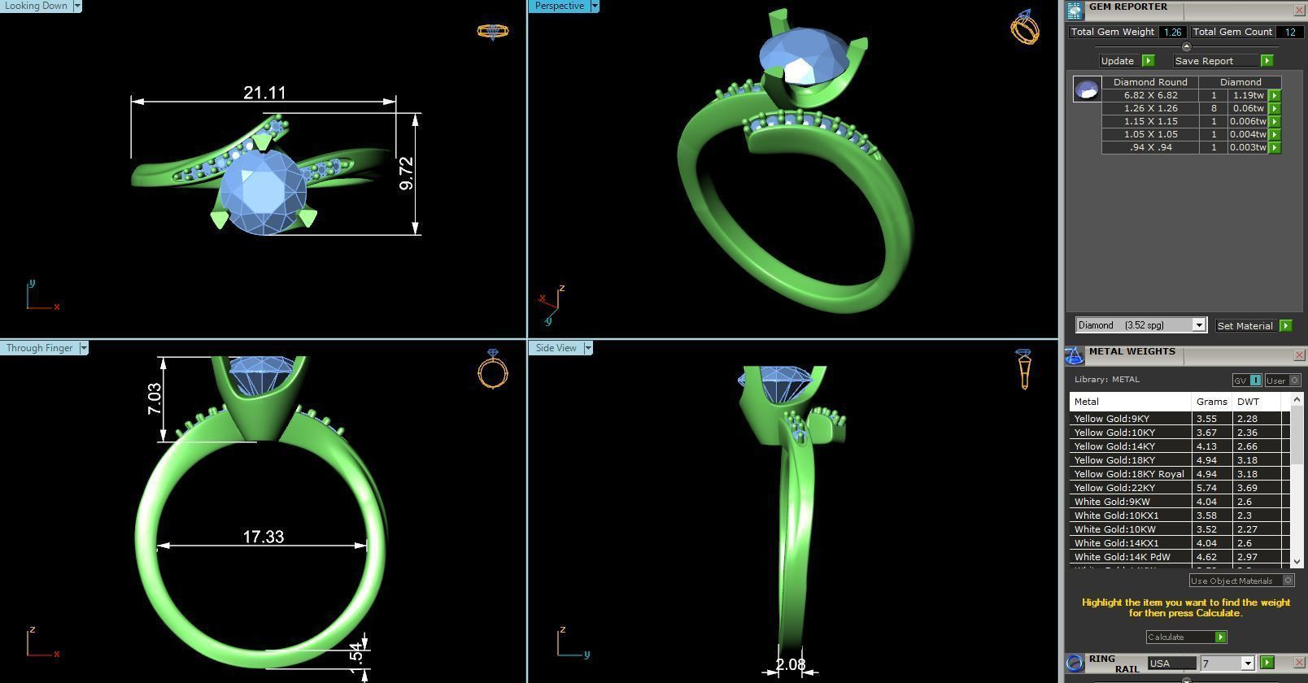Click the Side View viewport label
The height and width of the screenshot is (683, 1308).
[556, 348]
